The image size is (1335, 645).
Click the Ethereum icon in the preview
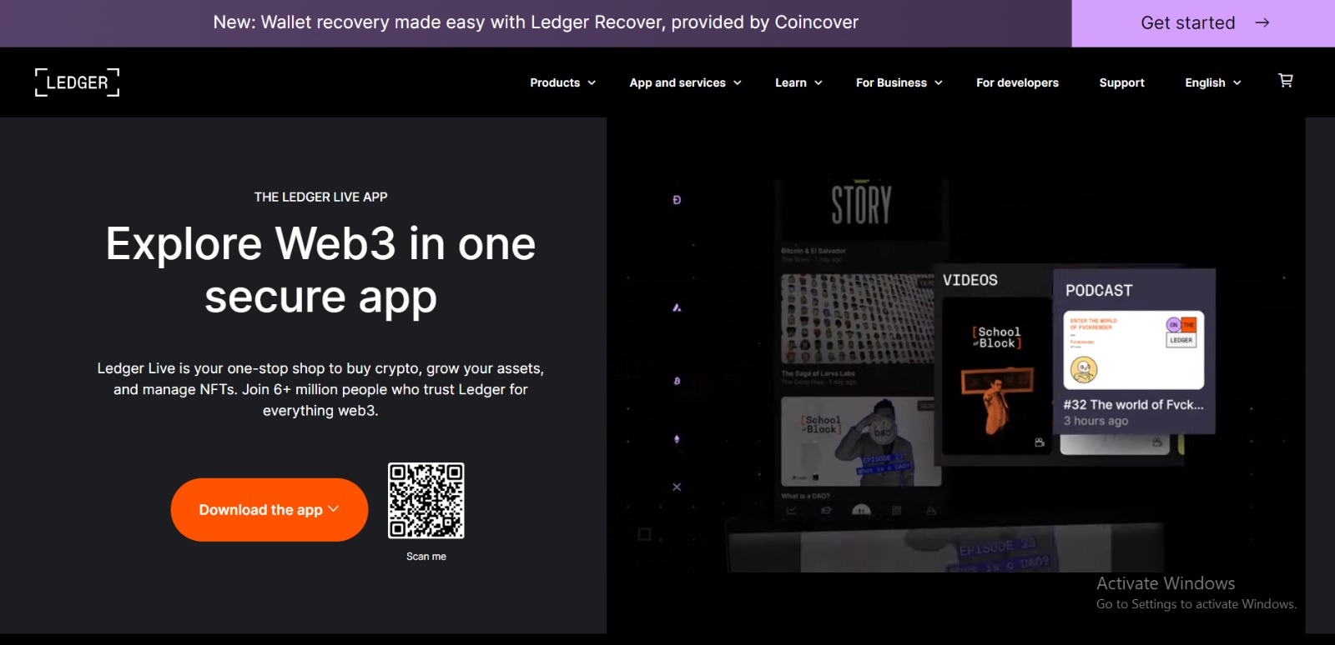click(x=677, y=439)
